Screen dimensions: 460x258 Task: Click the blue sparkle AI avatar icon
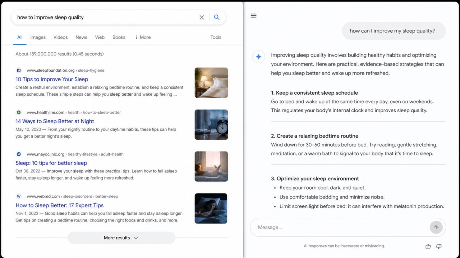(258, 57)
